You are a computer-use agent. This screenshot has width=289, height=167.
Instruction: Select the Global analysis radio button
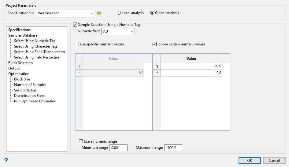[x=152, y=13]
